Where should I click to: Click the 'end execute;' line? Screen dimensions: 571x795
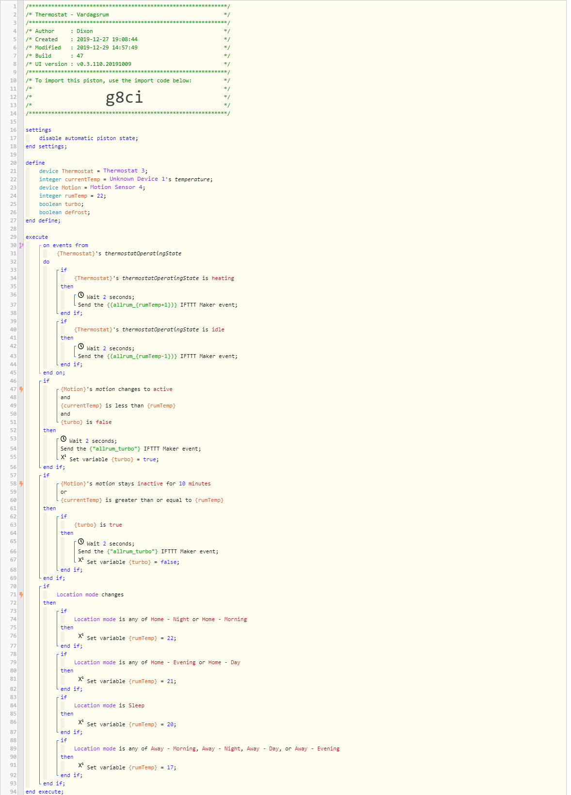[45, 792]
